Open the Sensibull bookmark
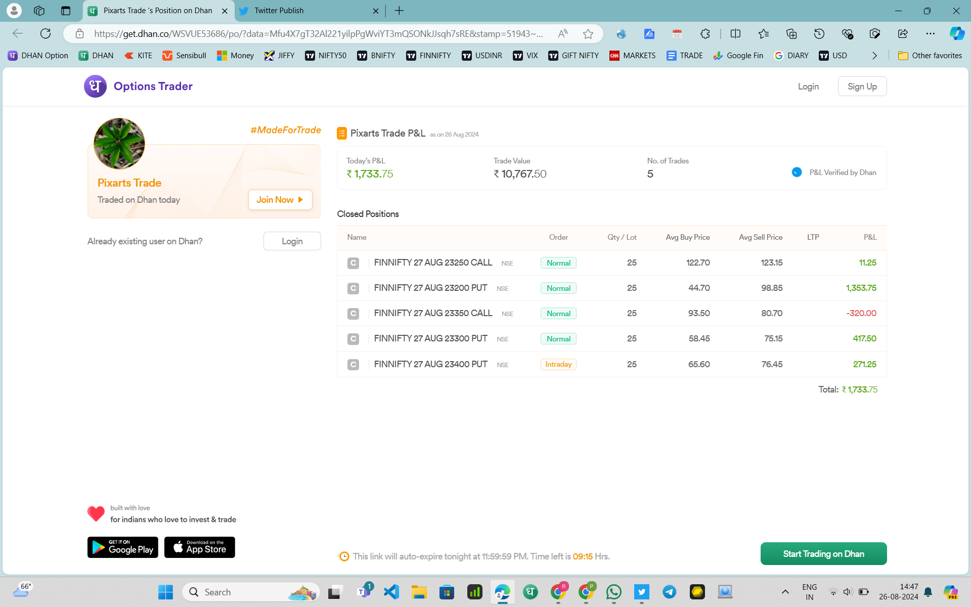This screenshot has height=607, width=971. pos(184,56)
